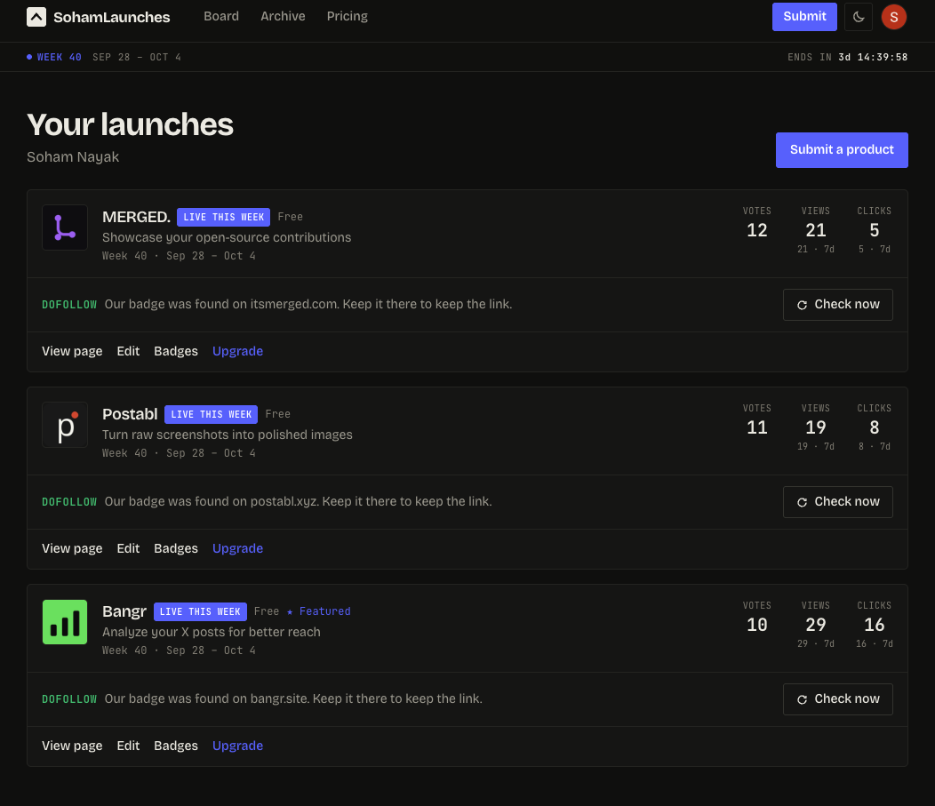Click the Soham Nayak name text
The image size is (935, 806).
(73, 156)
